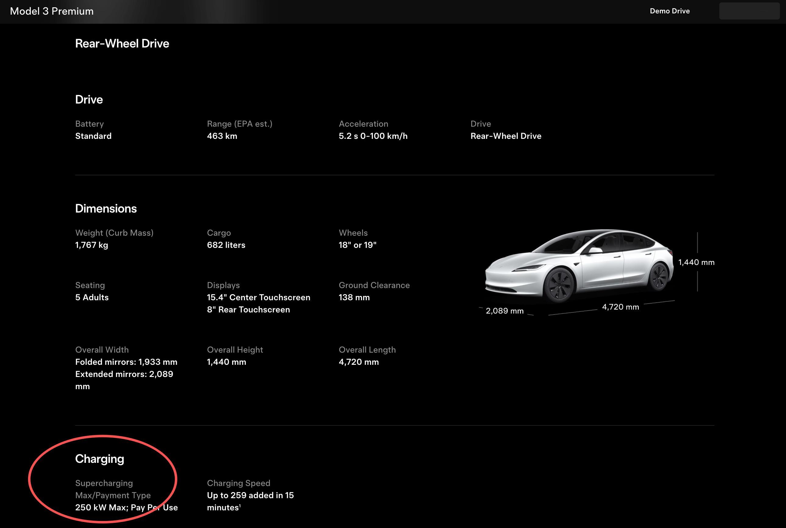
Task: Select the 5.2 s 0-100 km/h value
Action: pos(373,136)
